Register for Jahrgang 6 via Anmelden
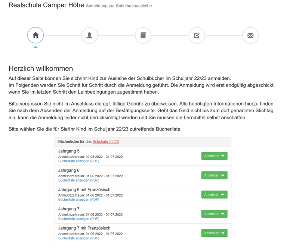The width and height of the screenshot is (299, 251). pyautogui.click(x=214, y=175)
